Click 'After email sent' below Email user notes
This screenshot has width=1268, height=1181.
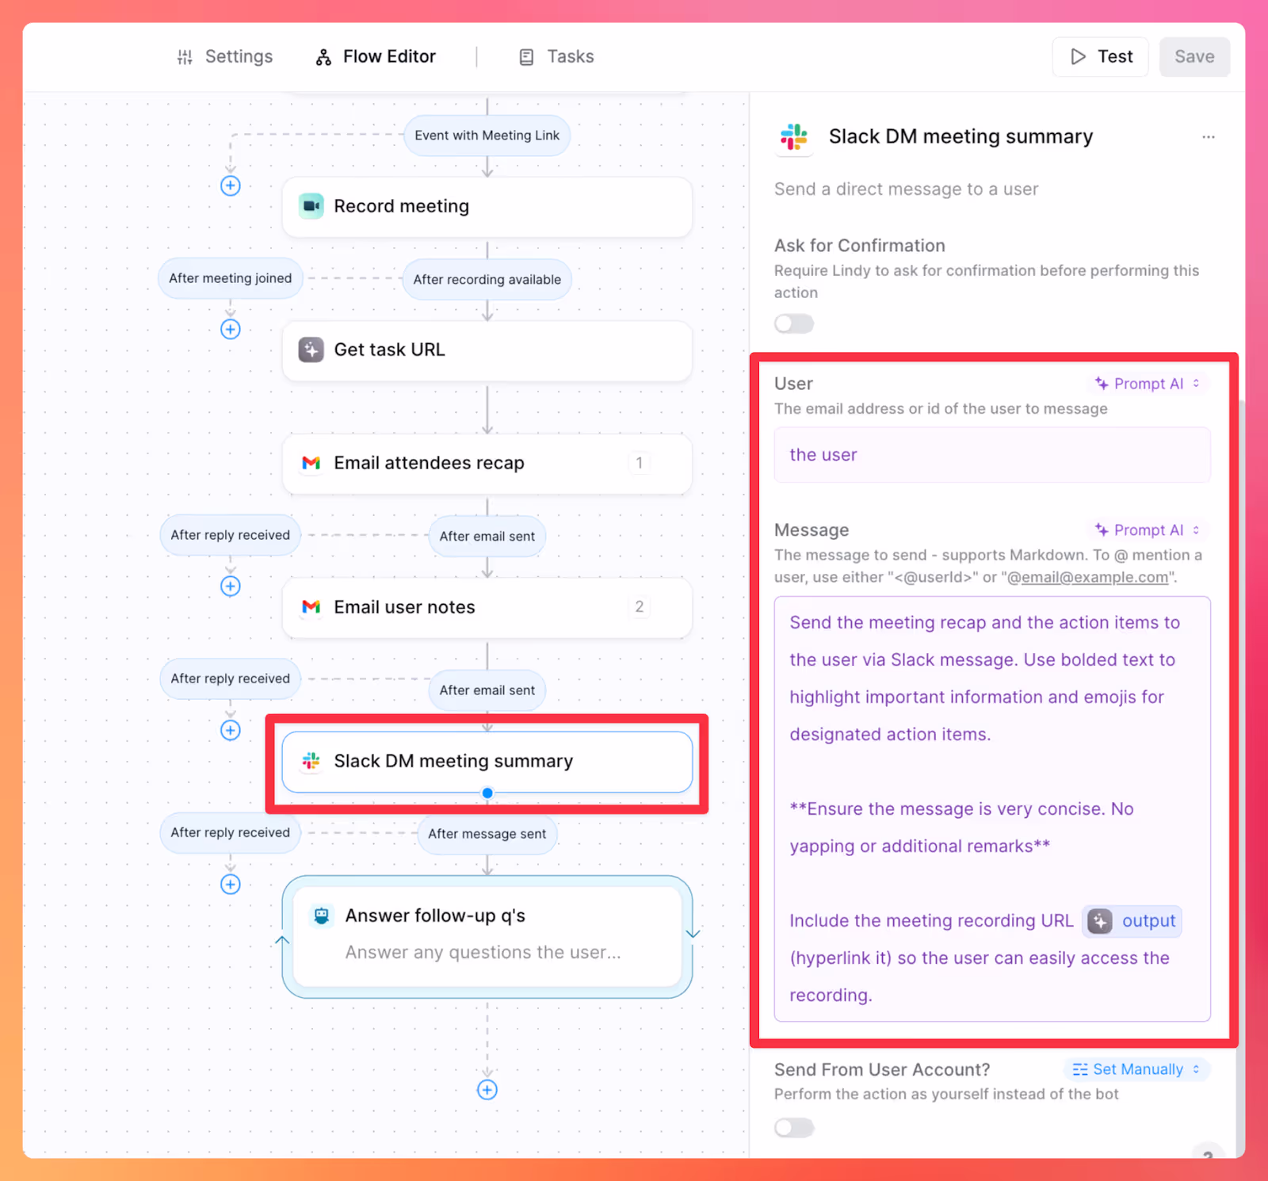(487, 690)
